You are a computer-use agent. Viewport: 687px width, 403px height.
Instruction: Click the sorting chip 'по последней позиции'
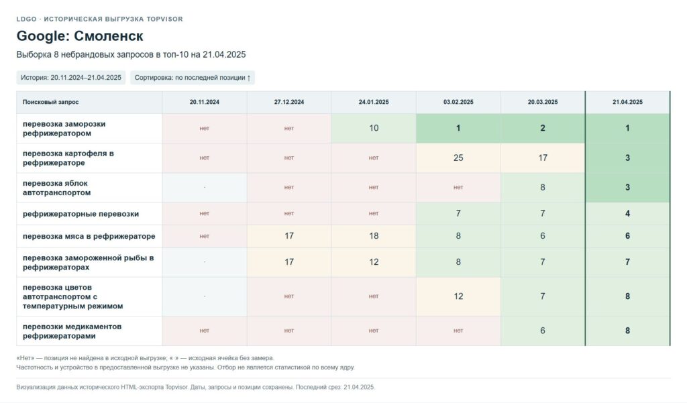(193, 78)
